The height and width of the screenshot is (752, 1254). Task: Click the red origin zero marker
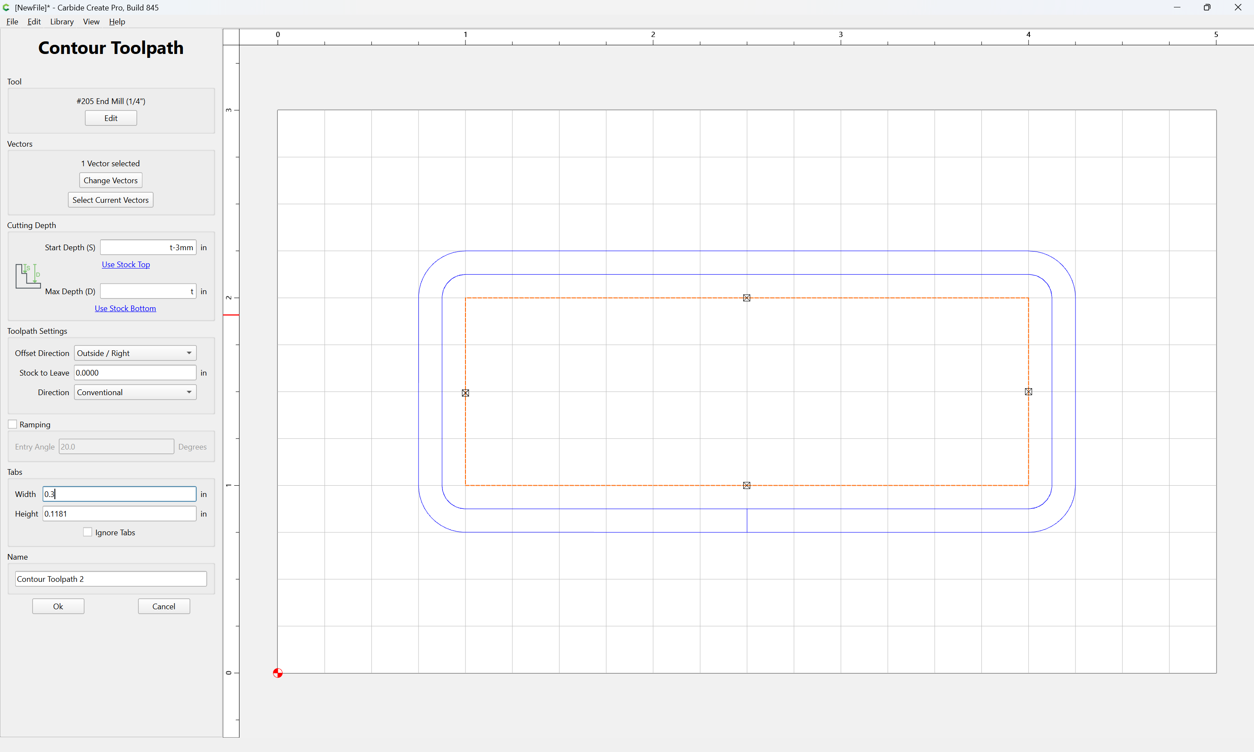(x=278, y=673)
